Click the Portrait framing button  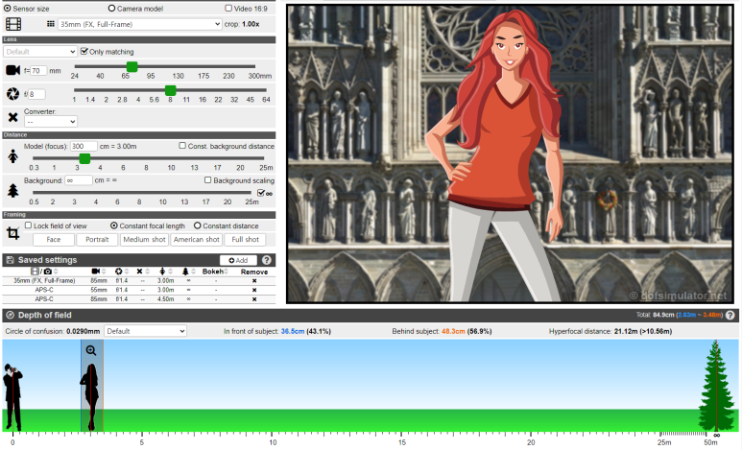tap(97, 240)
